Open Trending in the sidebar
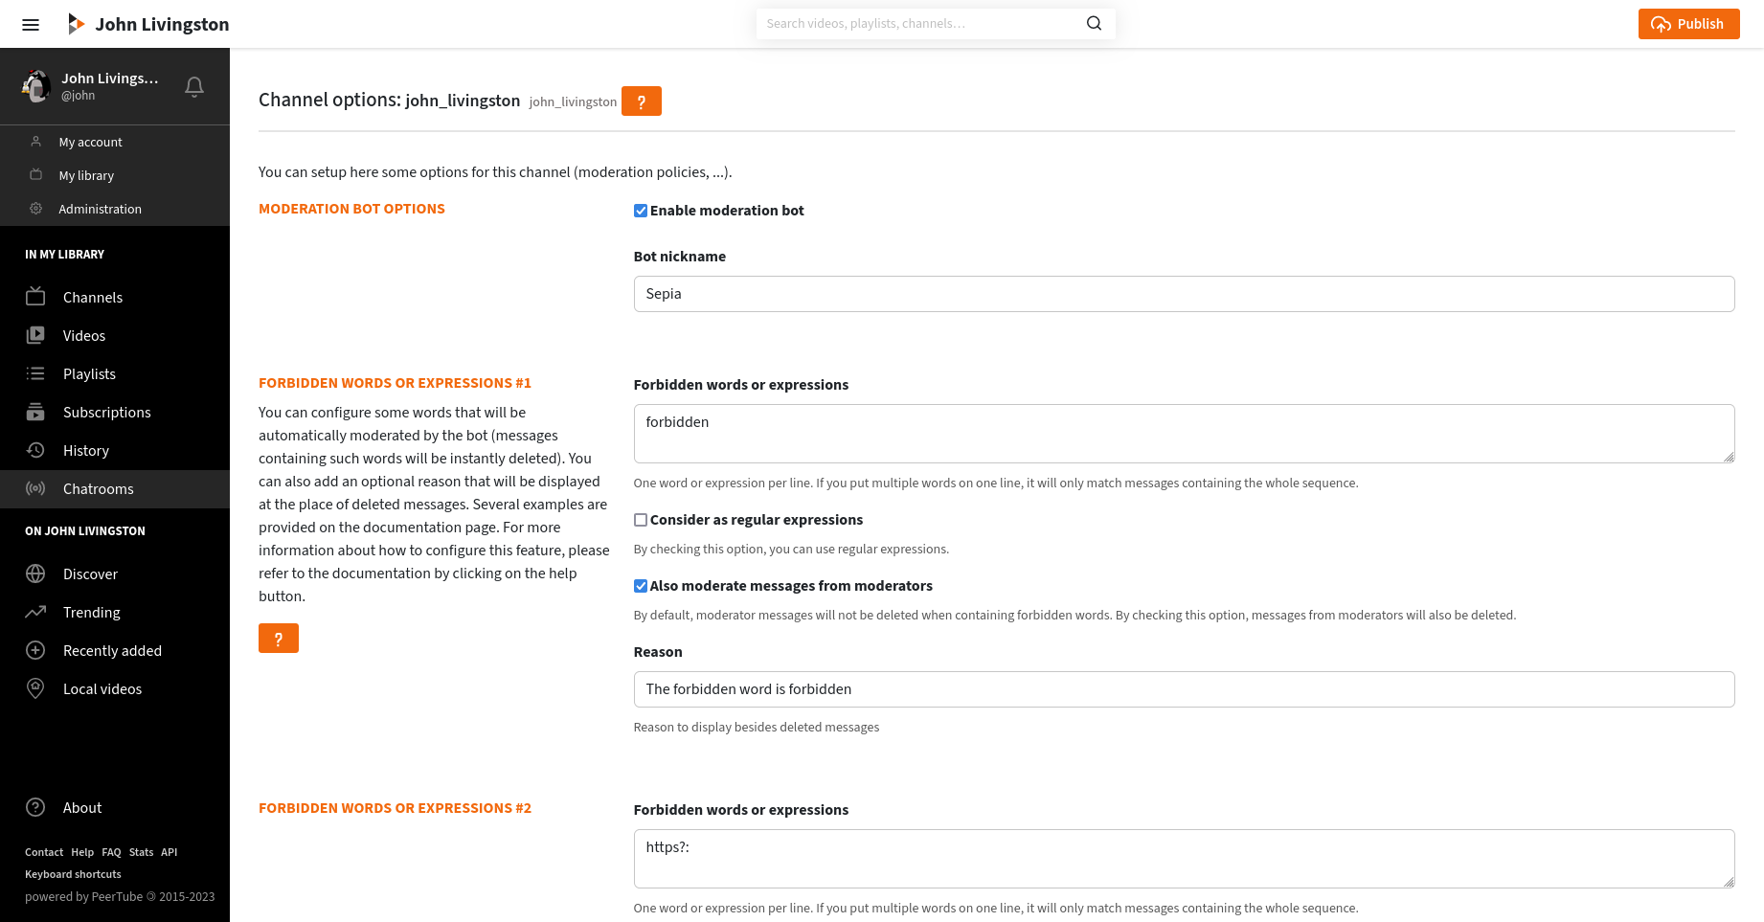1764x922 pixels. click(91, 613)
